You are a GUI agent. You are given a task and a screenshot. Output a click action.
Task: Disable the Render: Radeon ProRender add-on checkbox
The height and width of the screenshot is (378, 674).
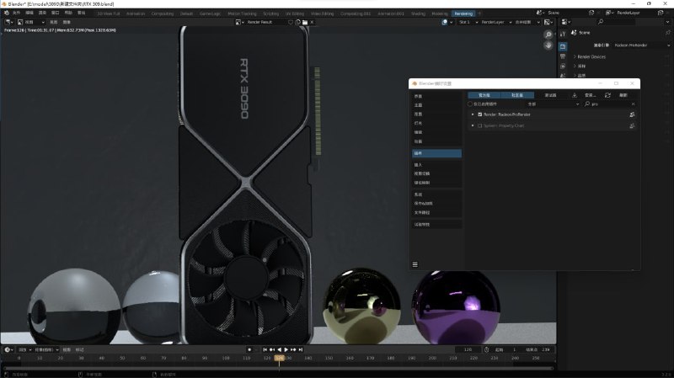point(479,114)
